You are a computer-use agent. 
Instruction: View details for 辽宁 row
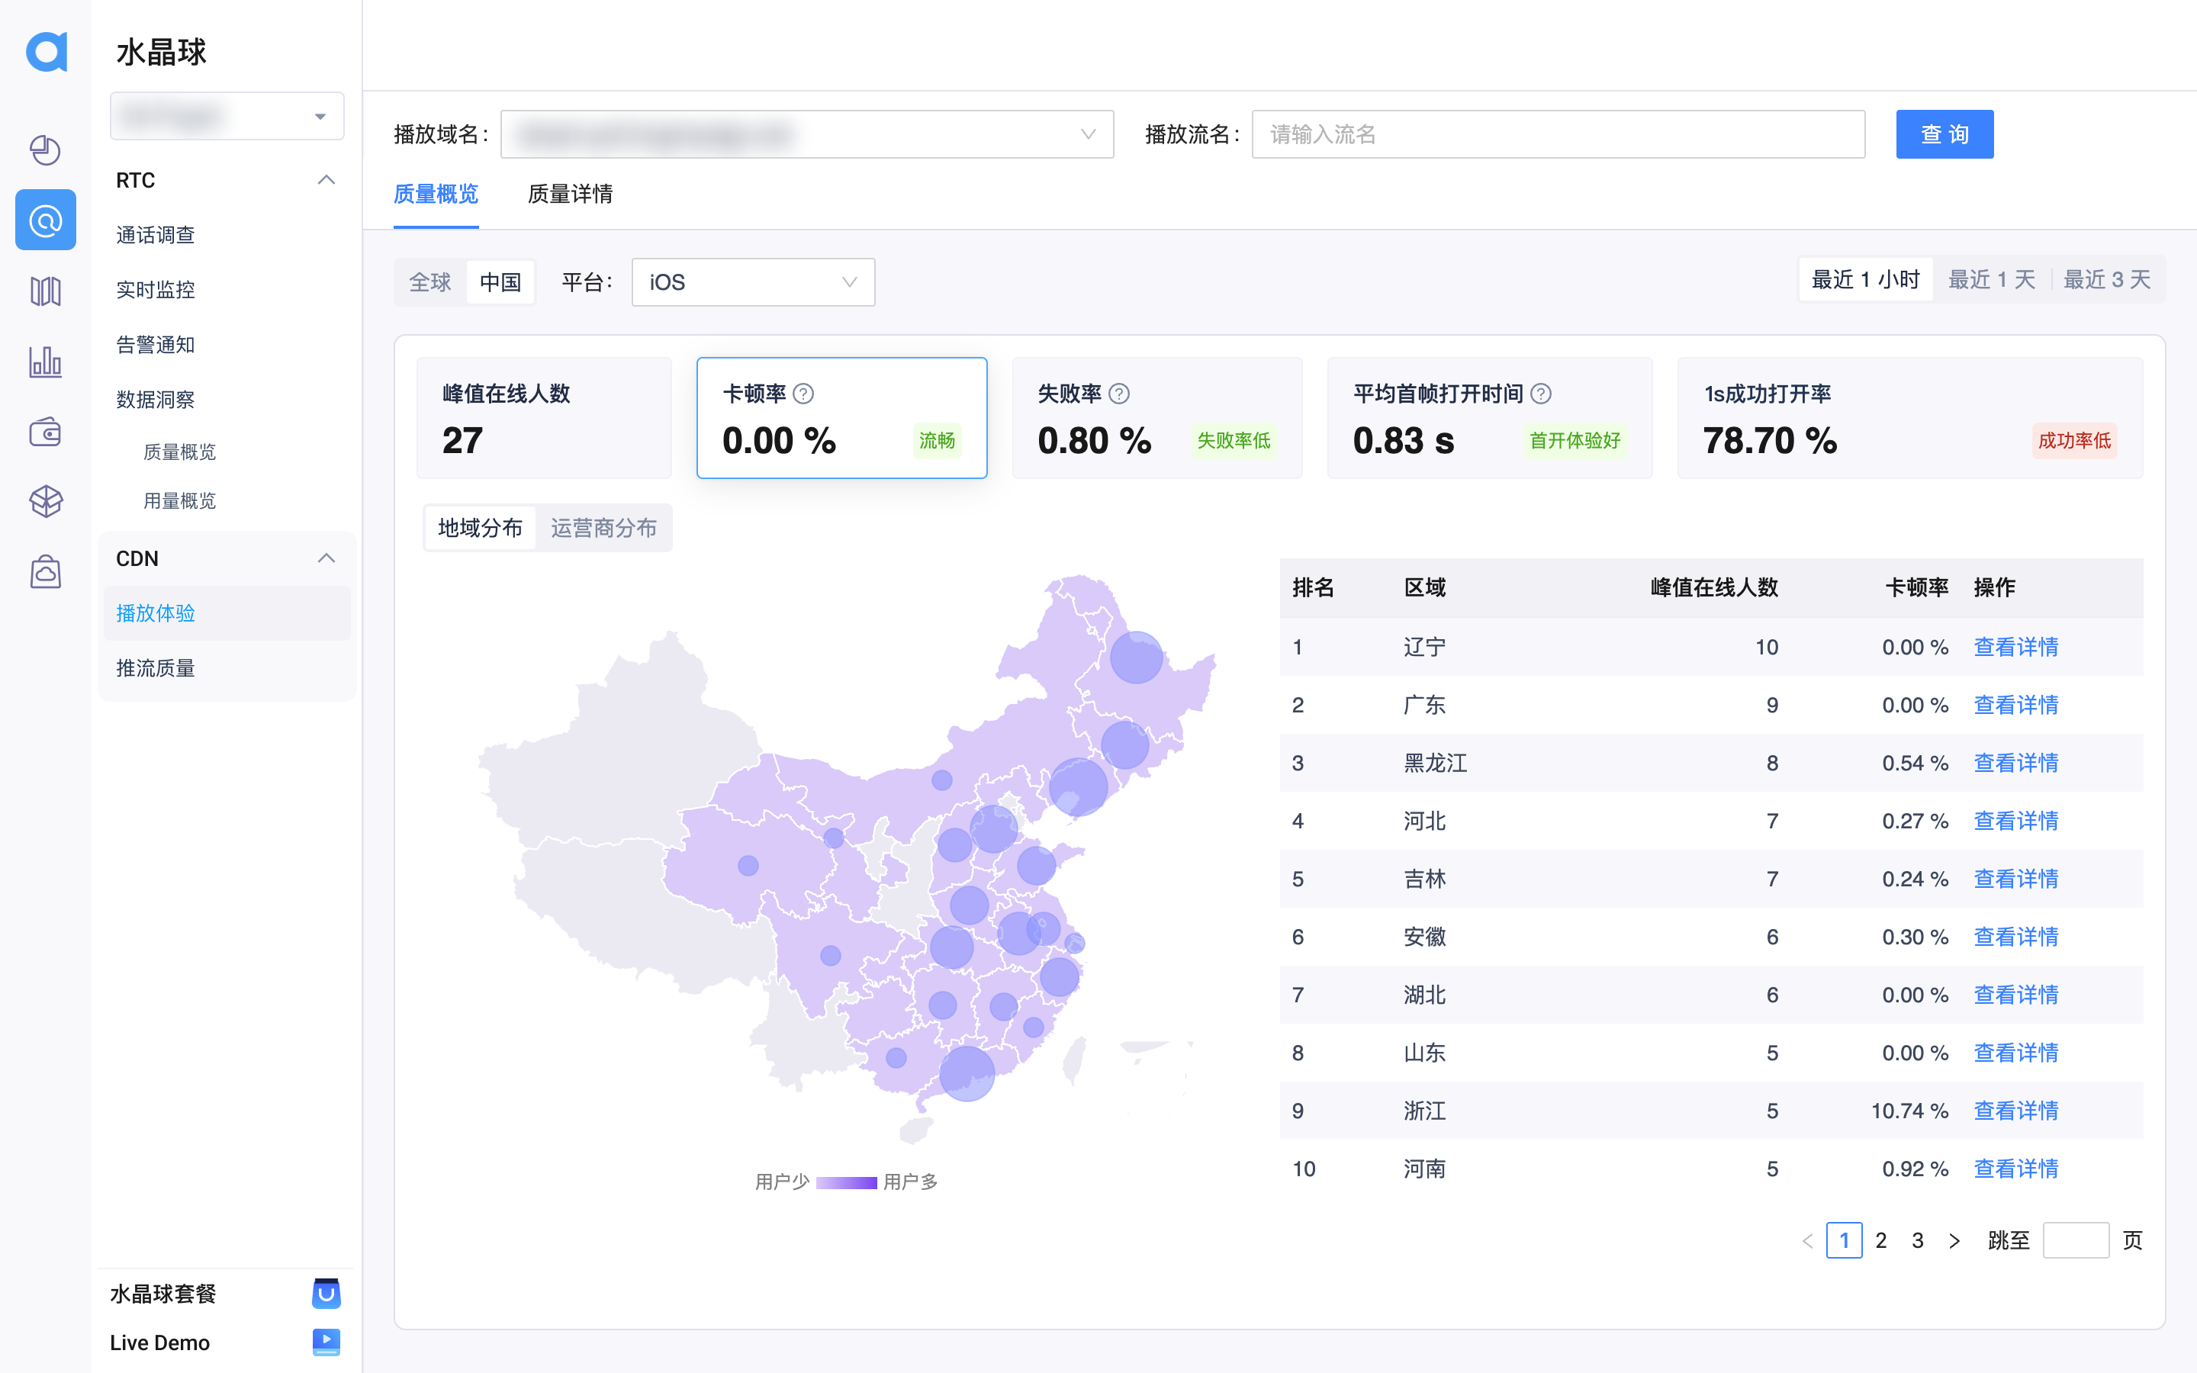(2015, 648)
